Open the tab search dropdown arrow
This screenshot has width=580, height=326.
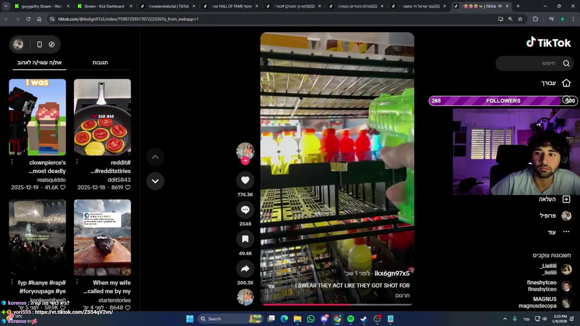6,6
